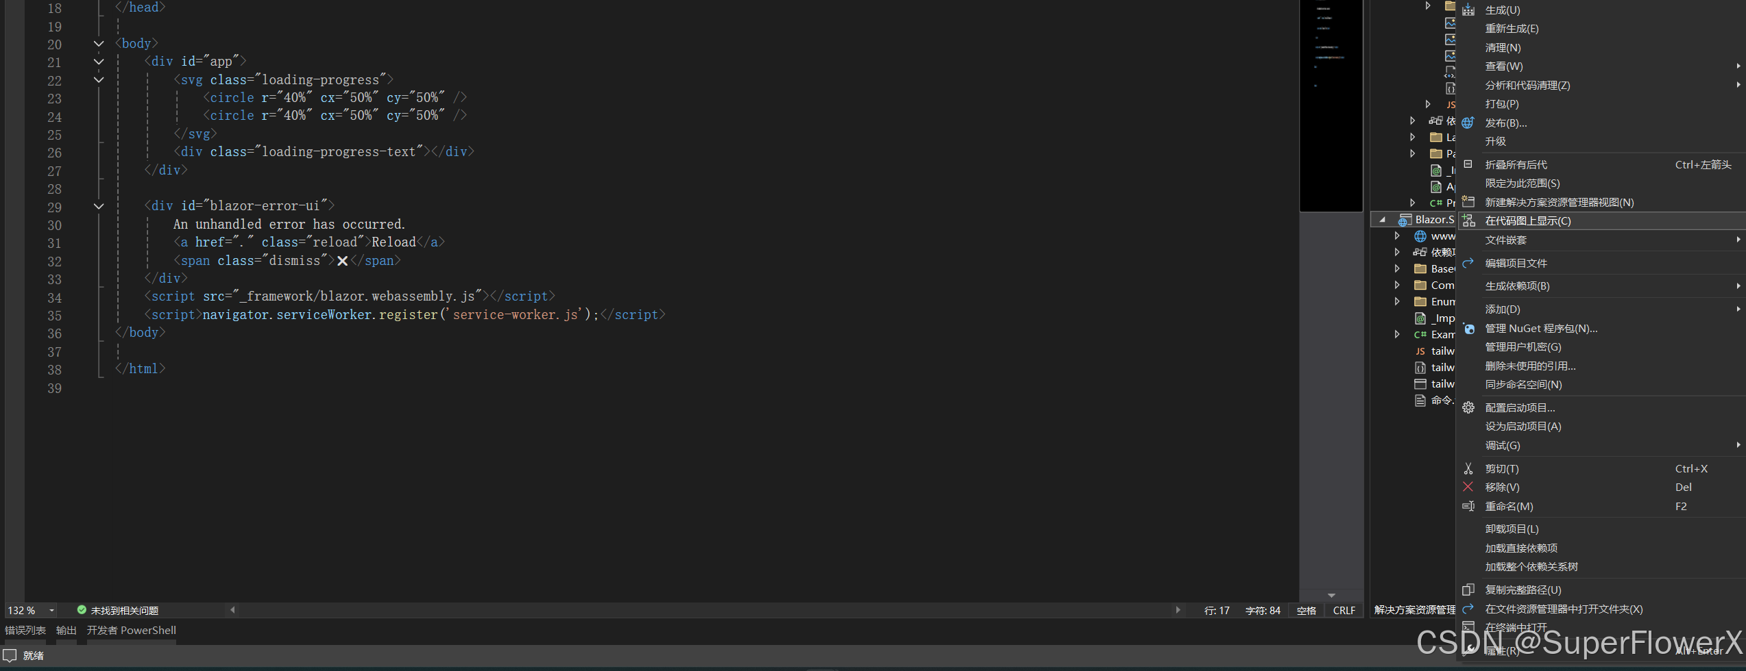Click the C# icon next to the Exam file
1746x671 pixels.
tap(1420, 334)
